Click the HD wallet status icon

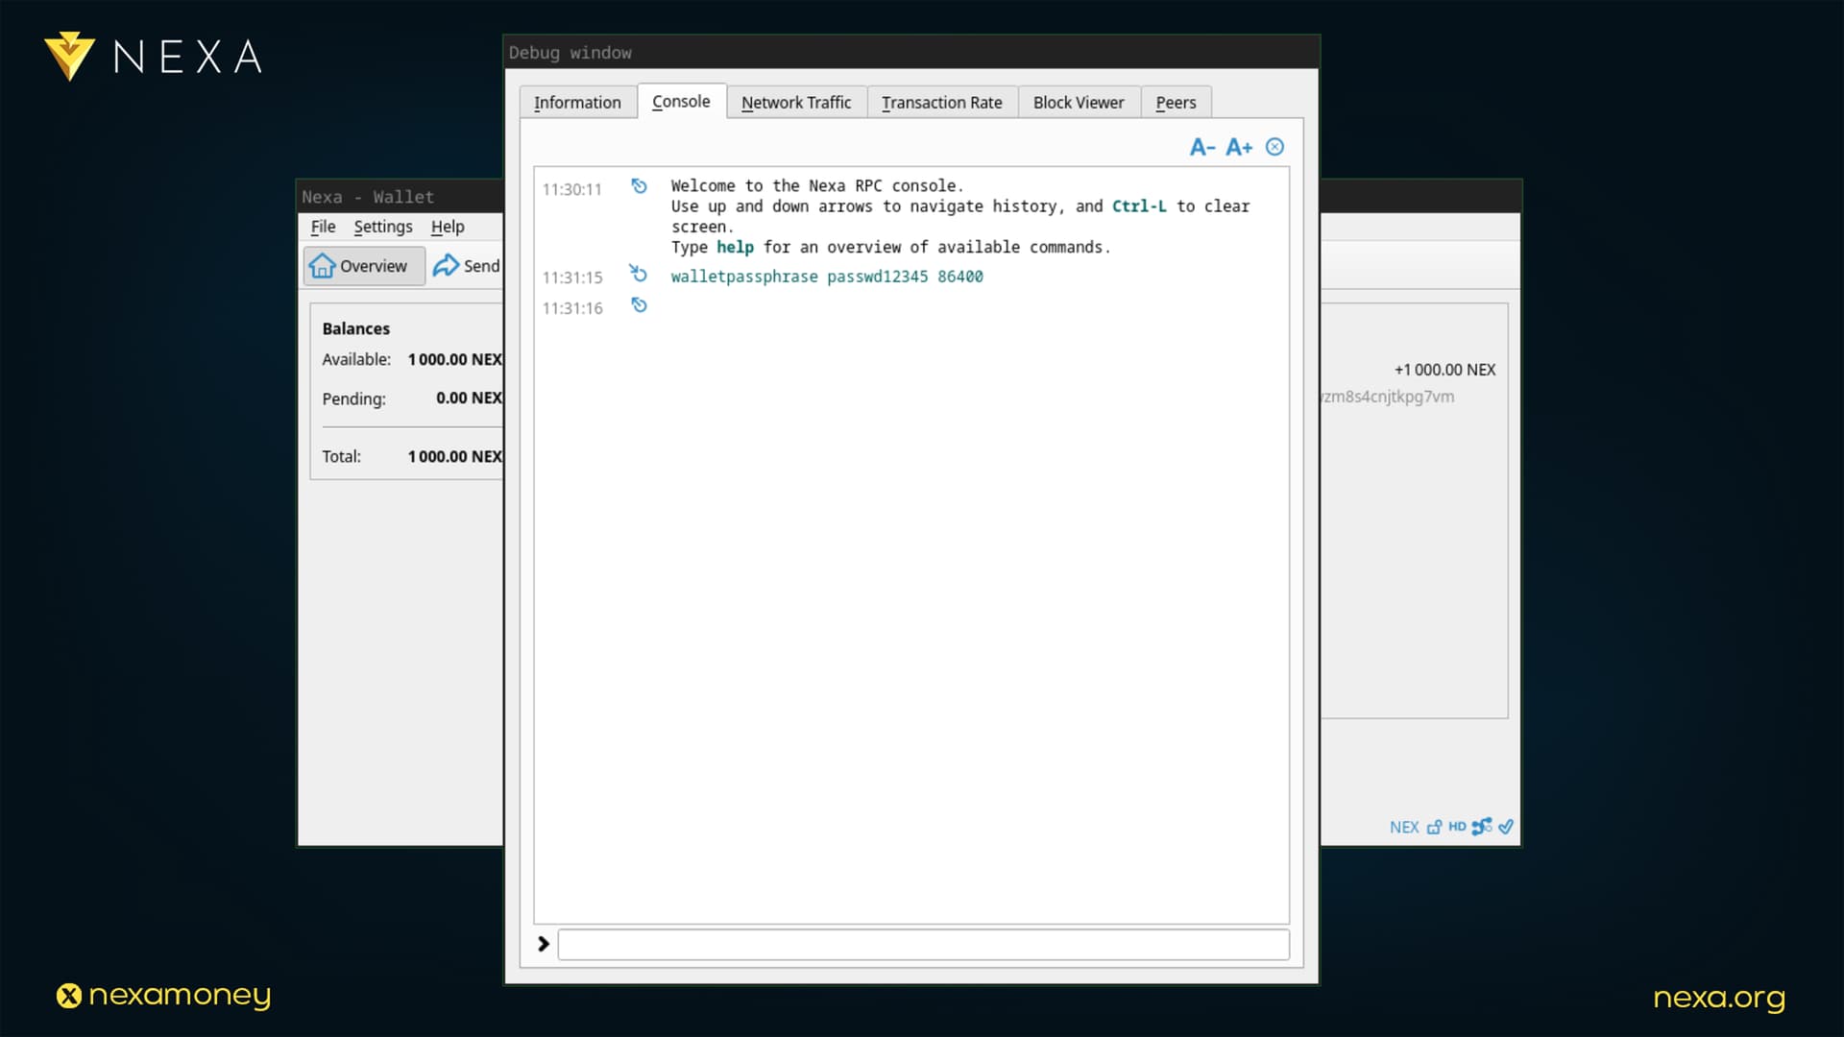point(1457,827)
